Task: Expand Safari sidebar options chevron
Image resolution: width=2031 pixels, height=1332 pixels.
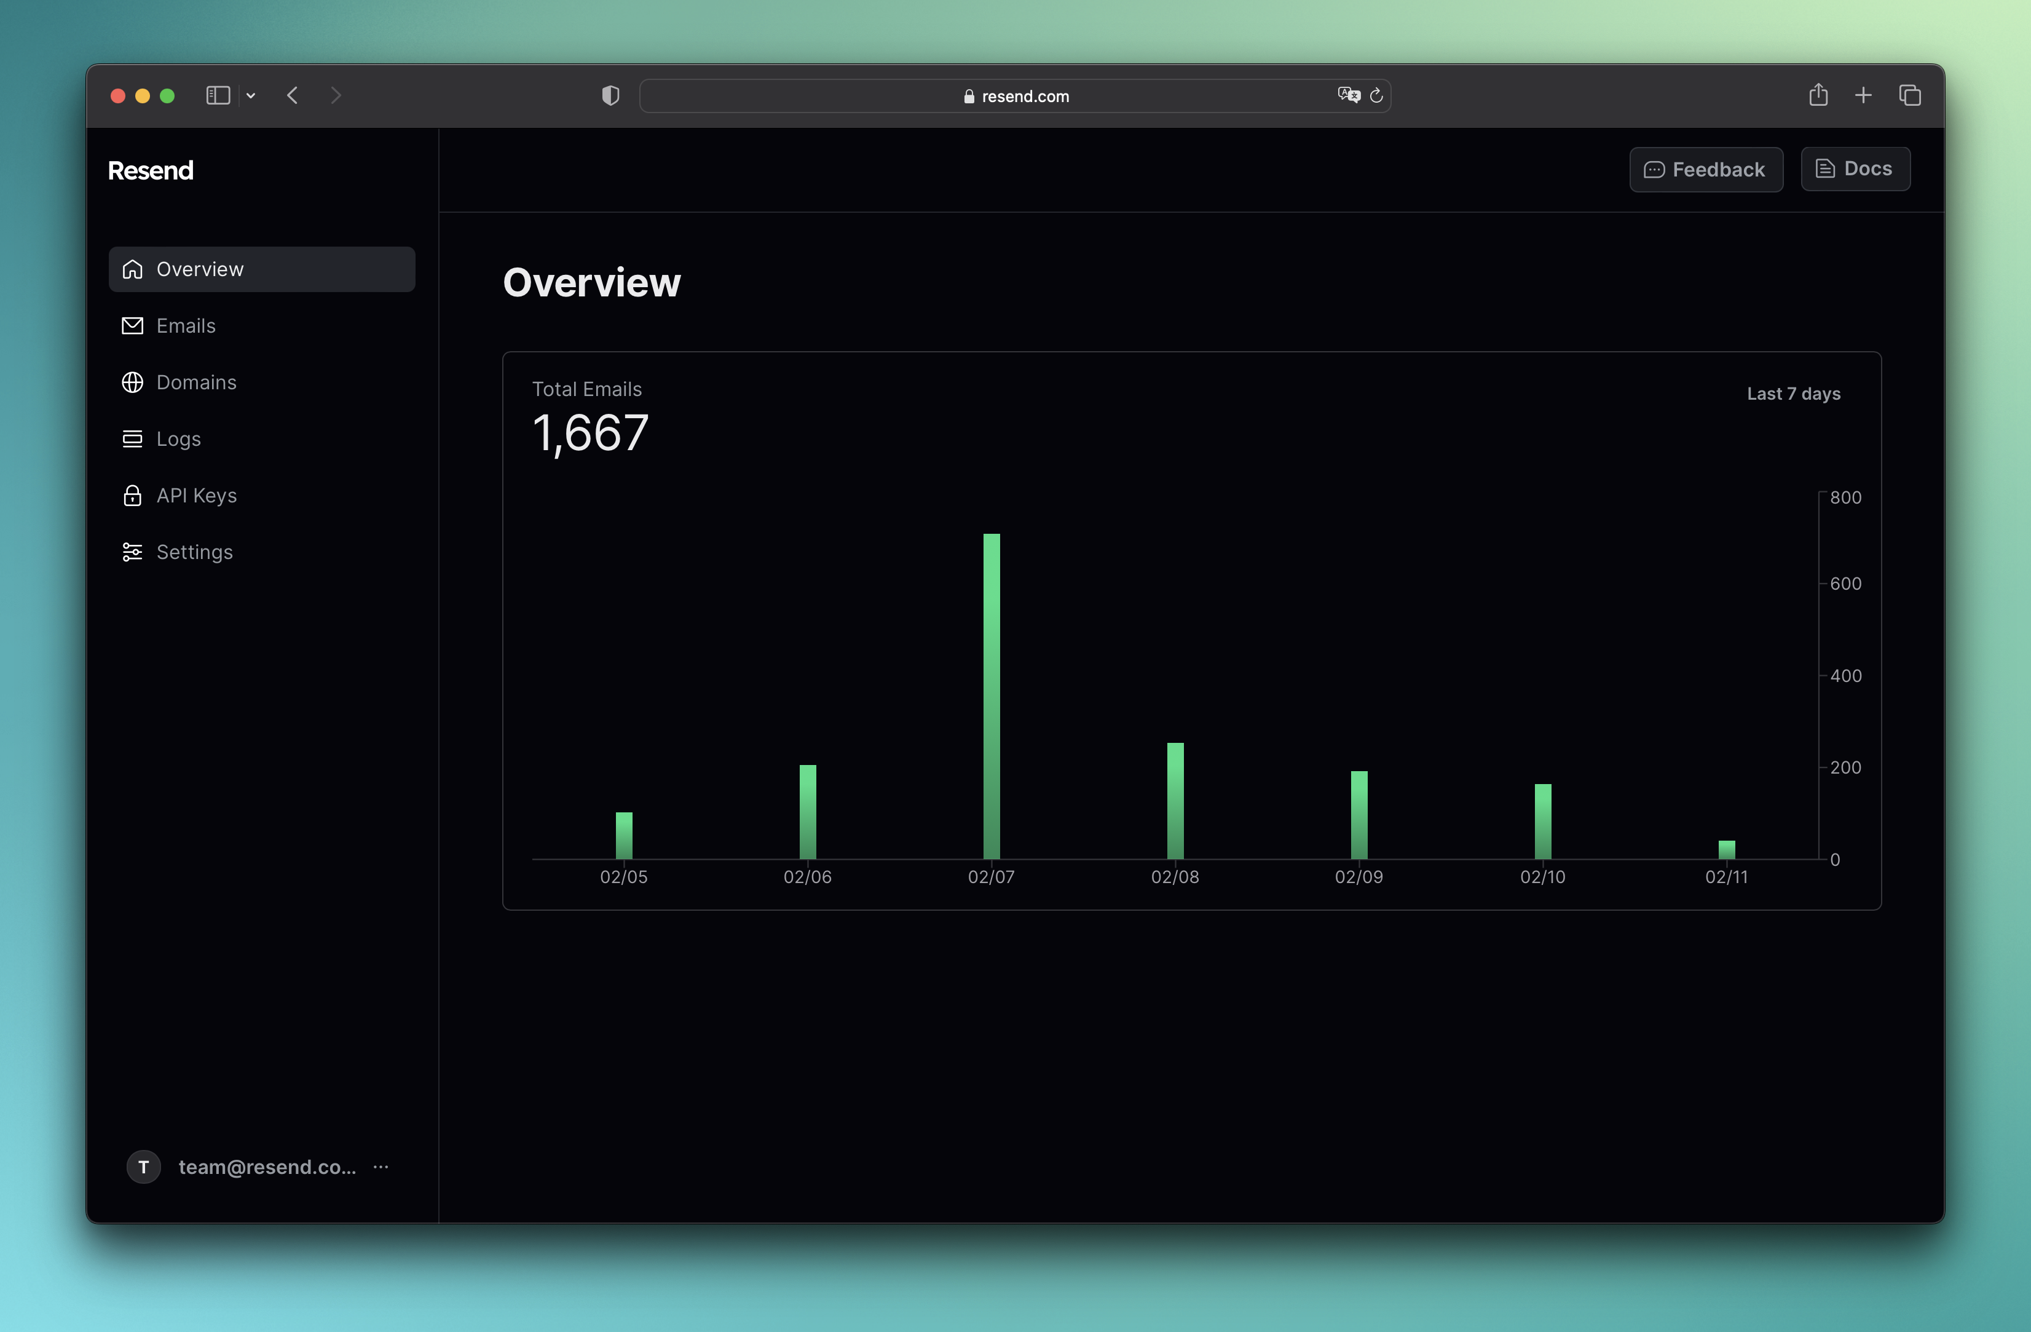Action: [x=251, y=96]
